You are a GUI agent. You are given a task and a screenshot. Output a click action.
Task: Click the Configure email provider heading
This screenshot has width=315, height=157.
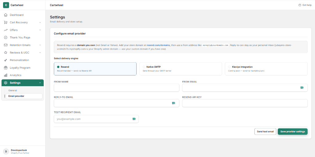[70, 34]
